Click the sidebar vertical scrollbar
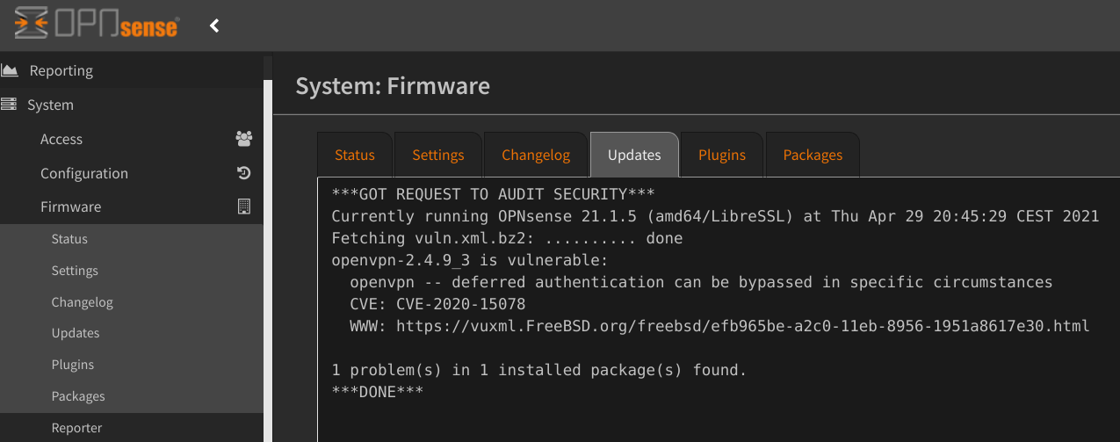The image size is (1120, 442). point(268,259)
